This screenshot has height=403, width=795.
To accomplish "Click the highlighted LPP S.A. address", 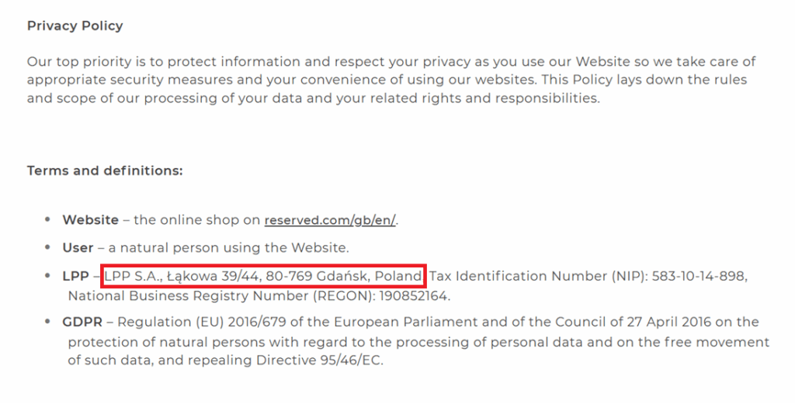I will tap(264, 276).
